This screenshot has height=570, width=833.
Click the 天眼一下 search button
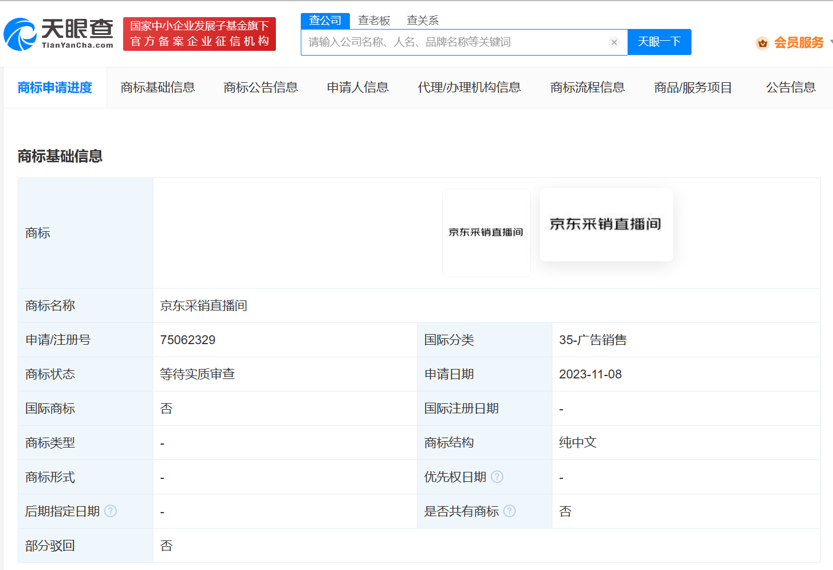(x=660, y=42)
